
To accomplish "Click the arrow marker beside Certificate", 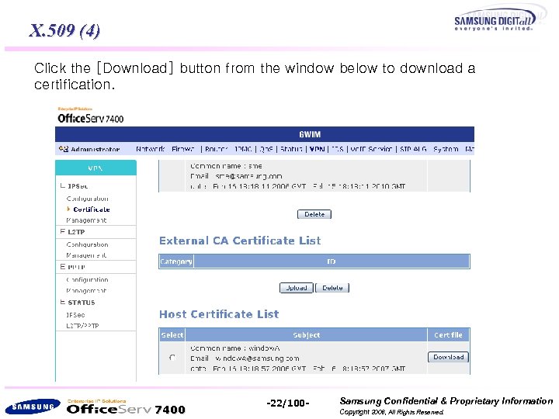I will click(68, 209).
